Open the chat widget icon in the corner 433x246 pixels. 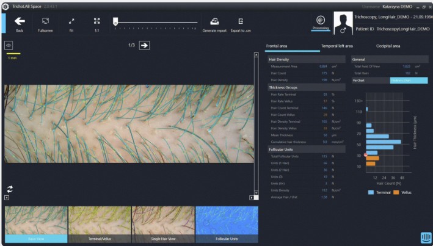(x=424, y=237)
